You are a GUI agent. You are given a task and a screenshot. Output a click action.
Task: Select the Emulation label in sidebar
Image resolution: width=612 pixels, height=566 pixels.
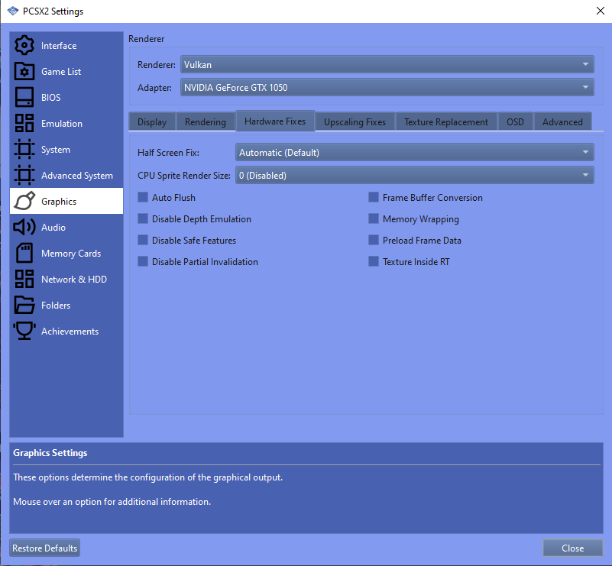coord(62,124)
